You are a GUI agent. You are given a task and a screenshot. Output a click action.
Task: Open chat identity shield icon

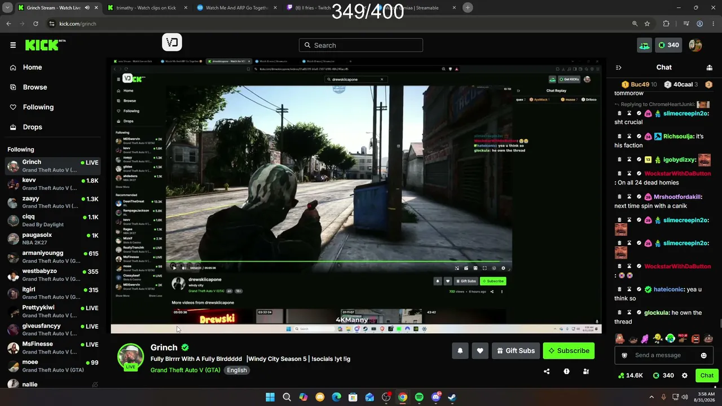pyautogui.click(x=624, y=355)
